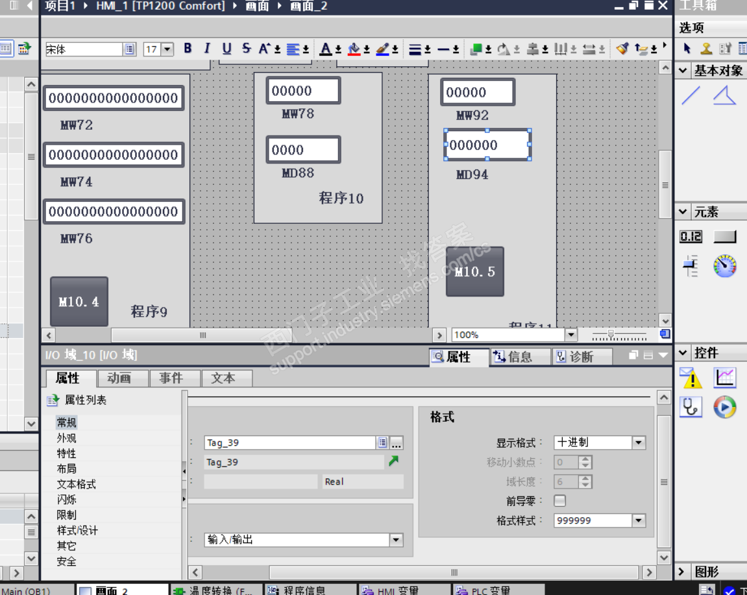Screen dimensions: 747x595
Task: Collapse the 控件 section
Action: click(x=683, y=353)
